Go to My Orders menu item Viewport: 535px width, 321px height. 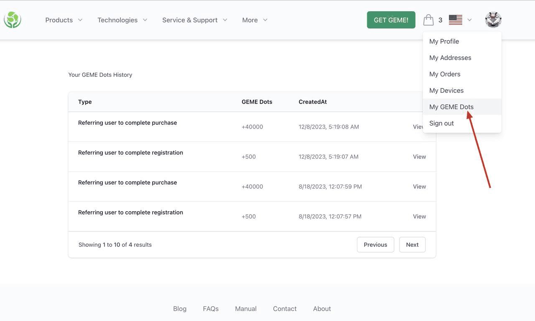[x=445, y=74]
